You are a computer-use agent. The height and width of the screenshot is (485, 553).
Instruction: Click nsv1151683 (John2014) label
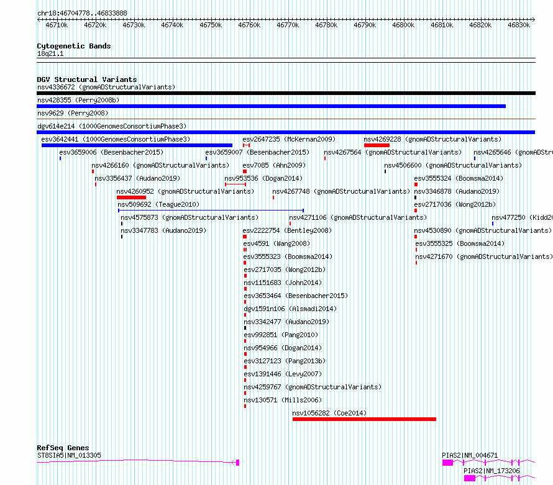pos(283,283)
